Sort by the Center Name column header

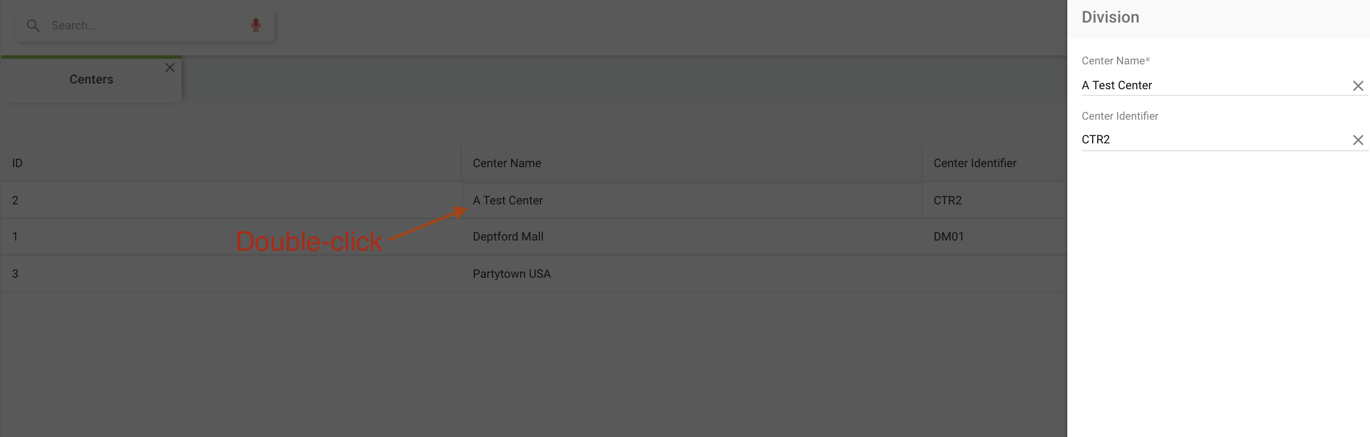point(507,163)
